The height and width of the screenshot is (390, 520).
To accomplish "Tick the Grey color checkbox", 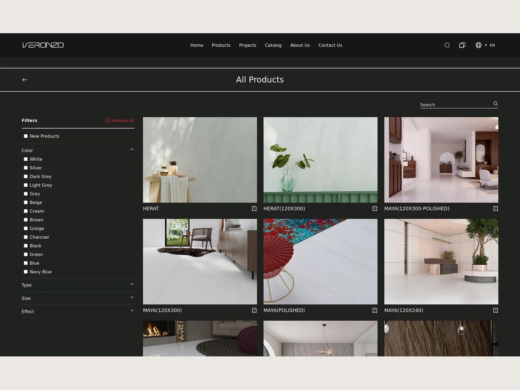I will point(26,194).
